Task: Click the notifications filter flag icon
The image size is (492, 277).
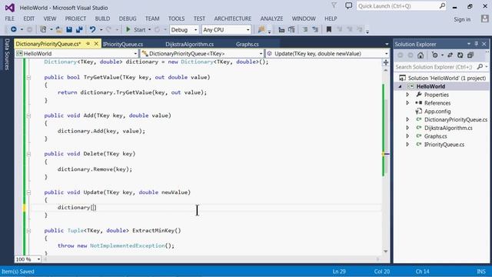Action: click(x=334, y=5)
